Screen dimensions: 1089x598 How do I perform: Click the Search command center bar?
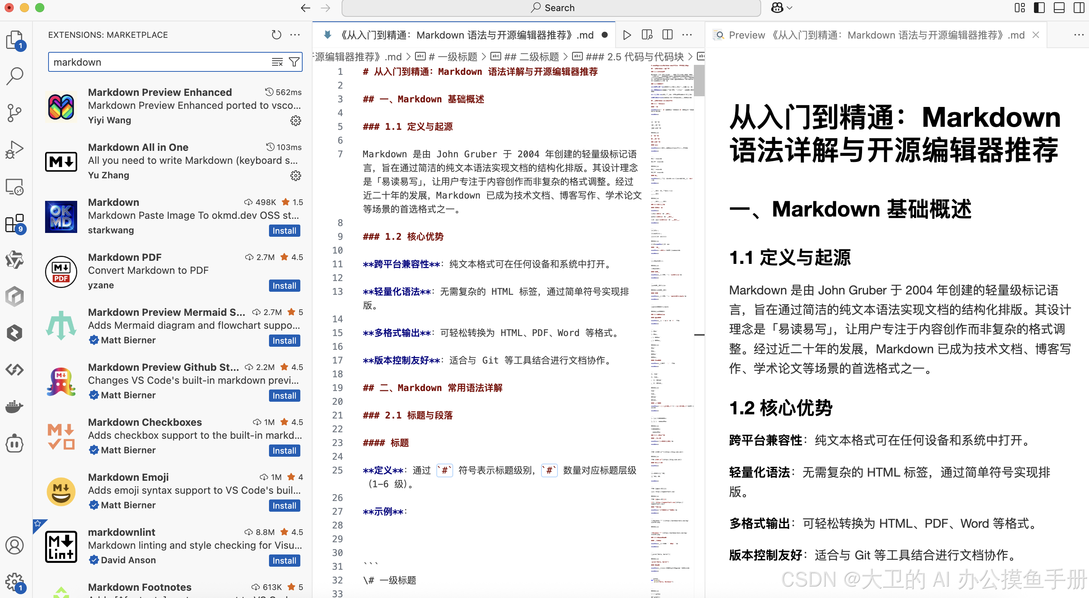551,8
